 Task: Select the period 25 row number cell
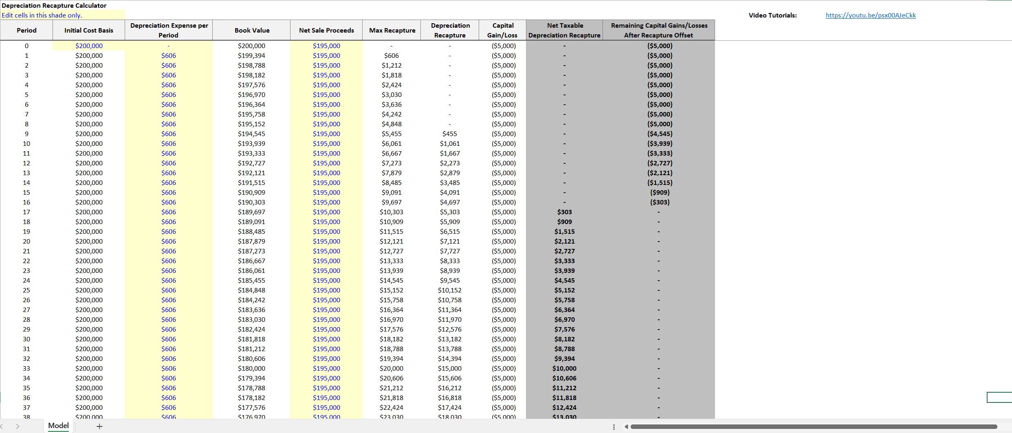26,290
